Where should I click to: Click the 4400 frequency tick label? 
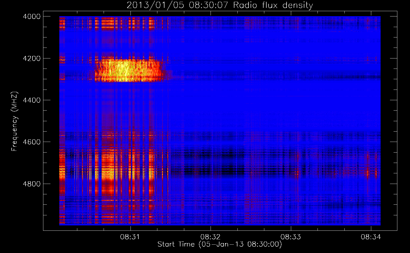[32, 100]
